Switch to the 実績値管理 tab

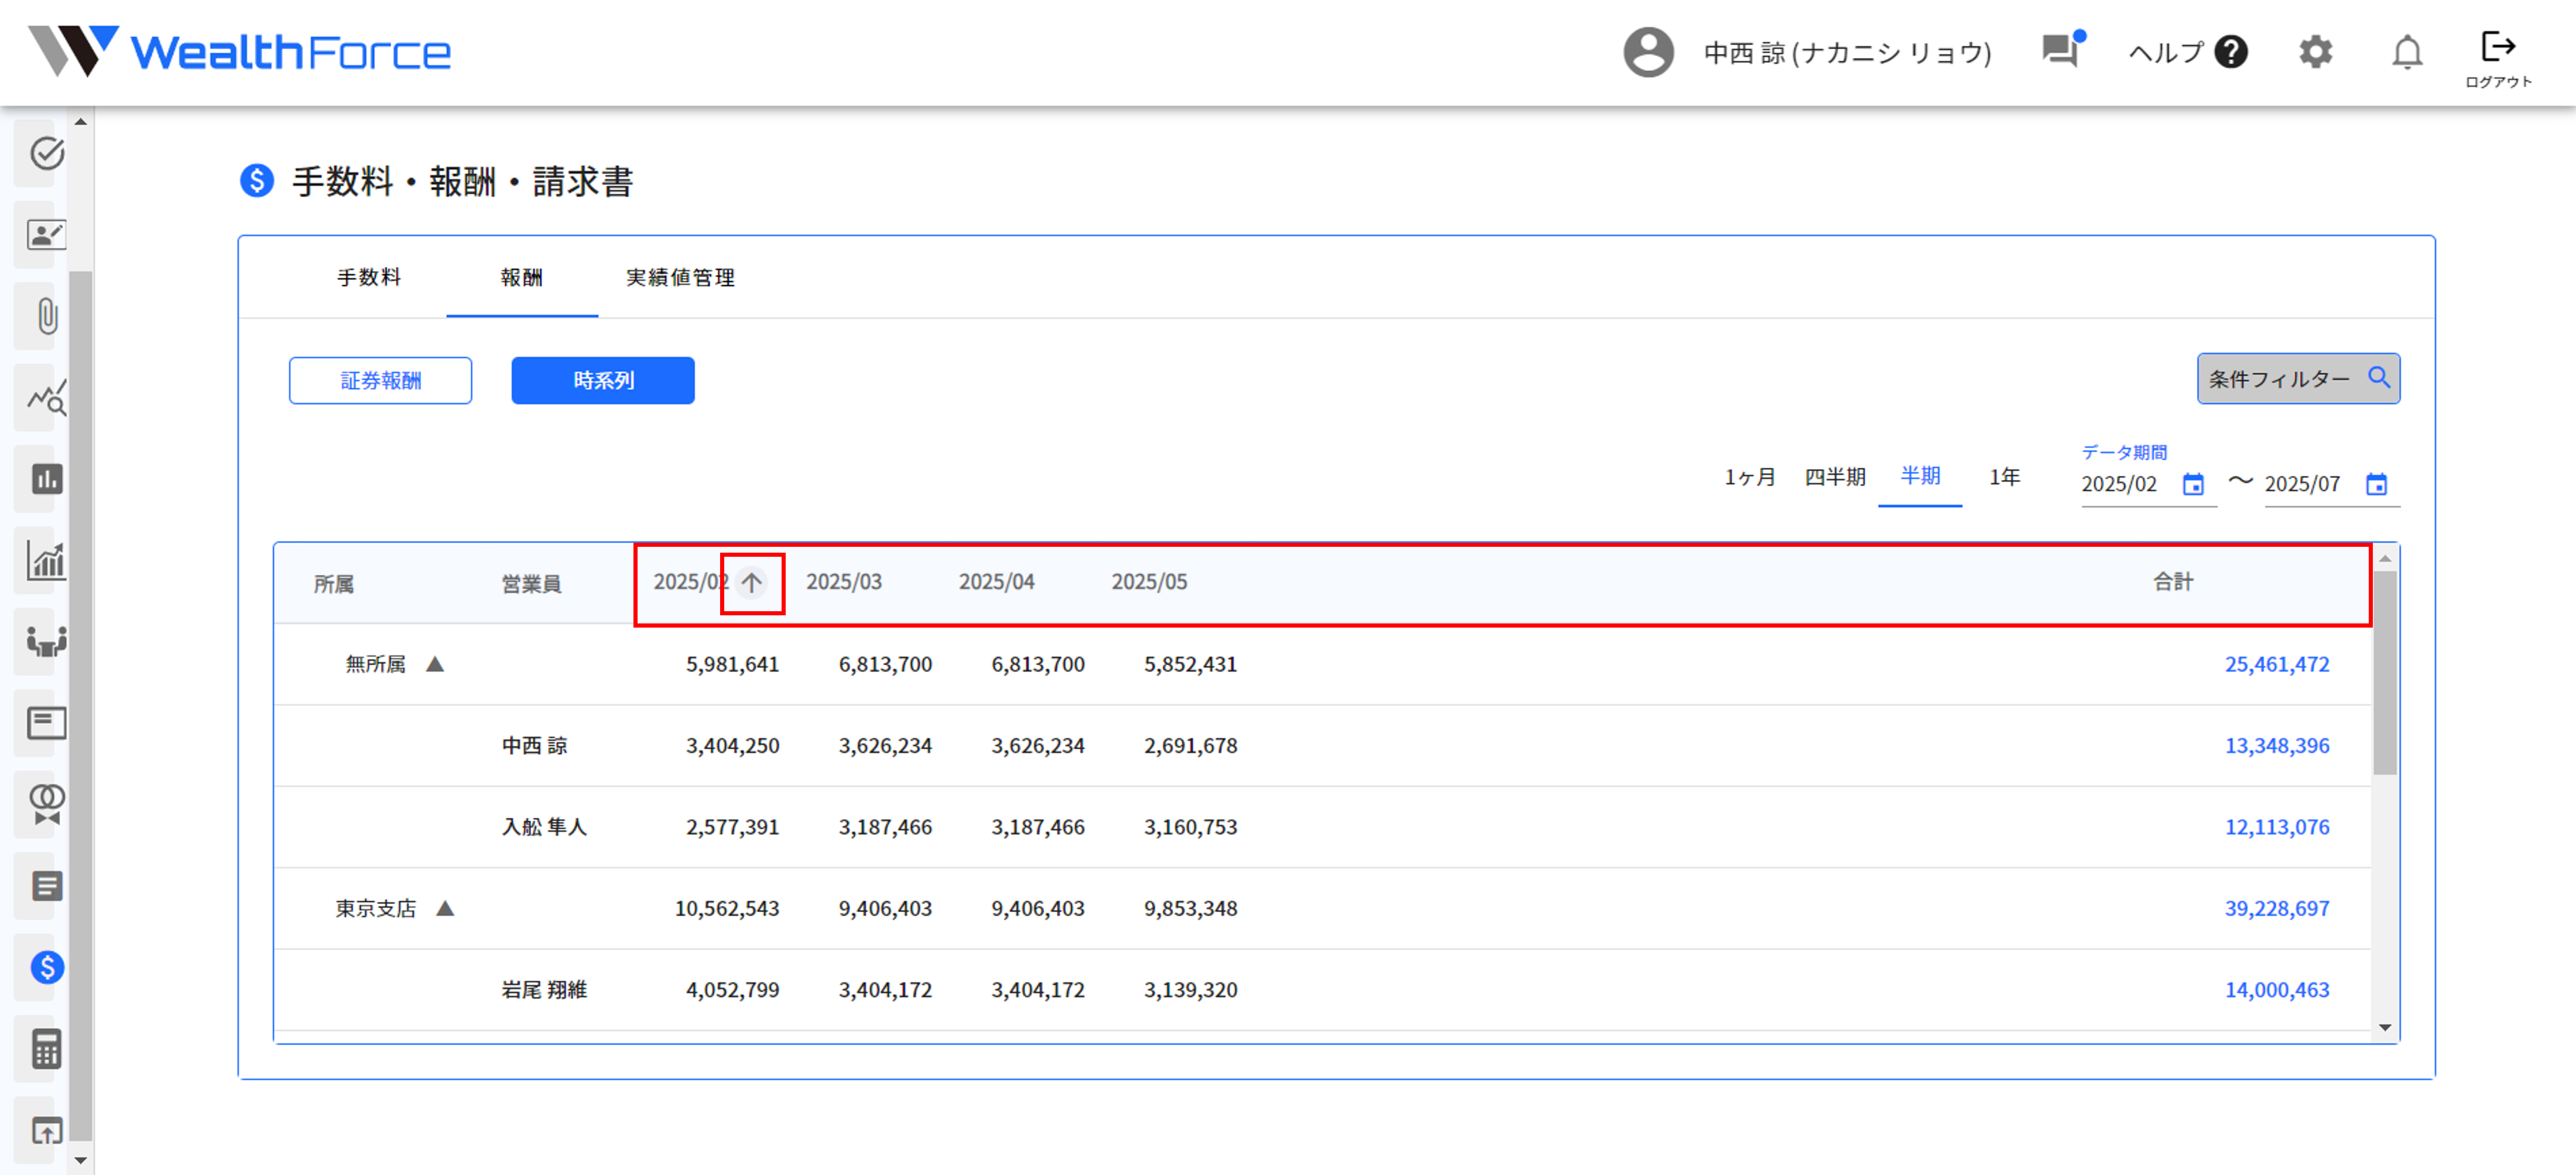click(x=680, y=278)
